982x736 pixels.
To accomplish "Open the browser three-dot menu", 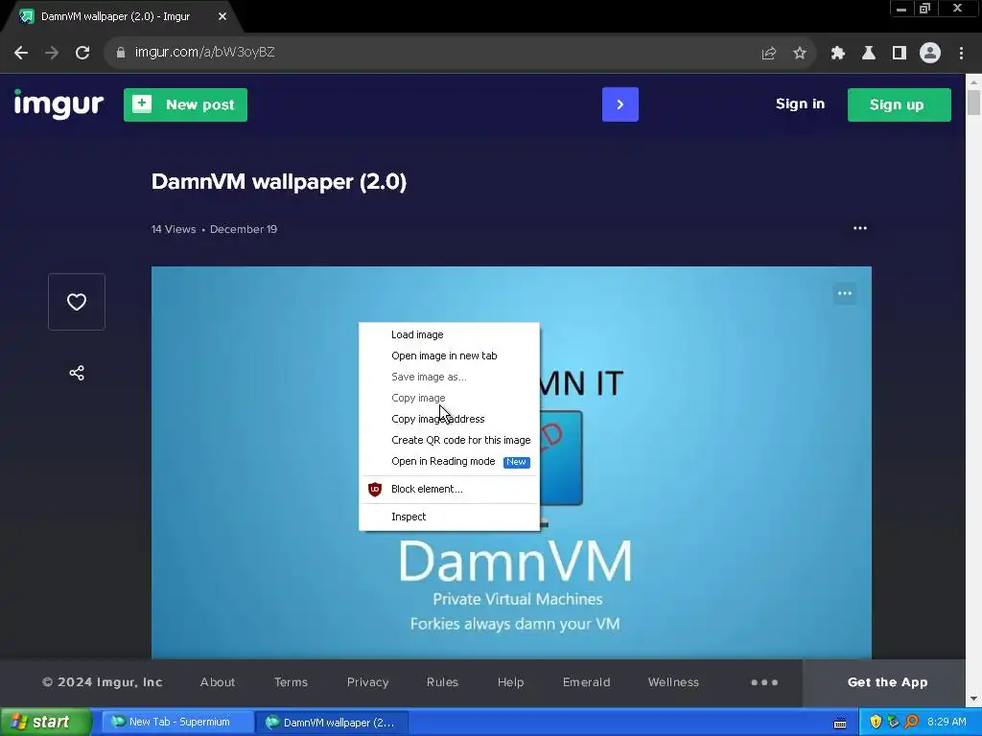I will click(961, 54).
